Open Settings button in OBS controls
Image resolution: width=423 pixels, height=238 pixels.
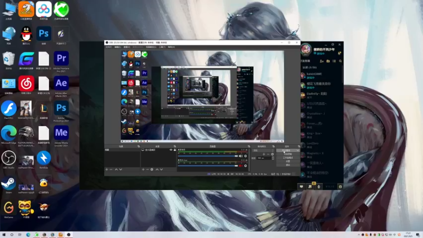coord(288,161)
